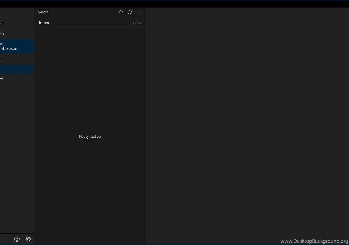Click the Folders heading in sidebar
The image size is (349, 245).
(x=1, y=59)
